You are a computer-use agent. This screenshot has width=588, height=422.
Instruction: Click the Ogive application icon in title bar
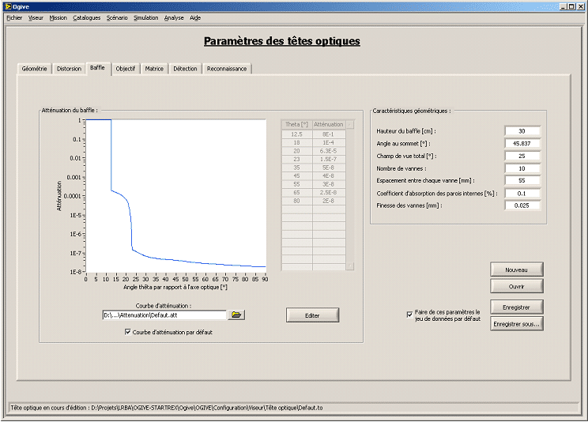(x=8, y=6)
